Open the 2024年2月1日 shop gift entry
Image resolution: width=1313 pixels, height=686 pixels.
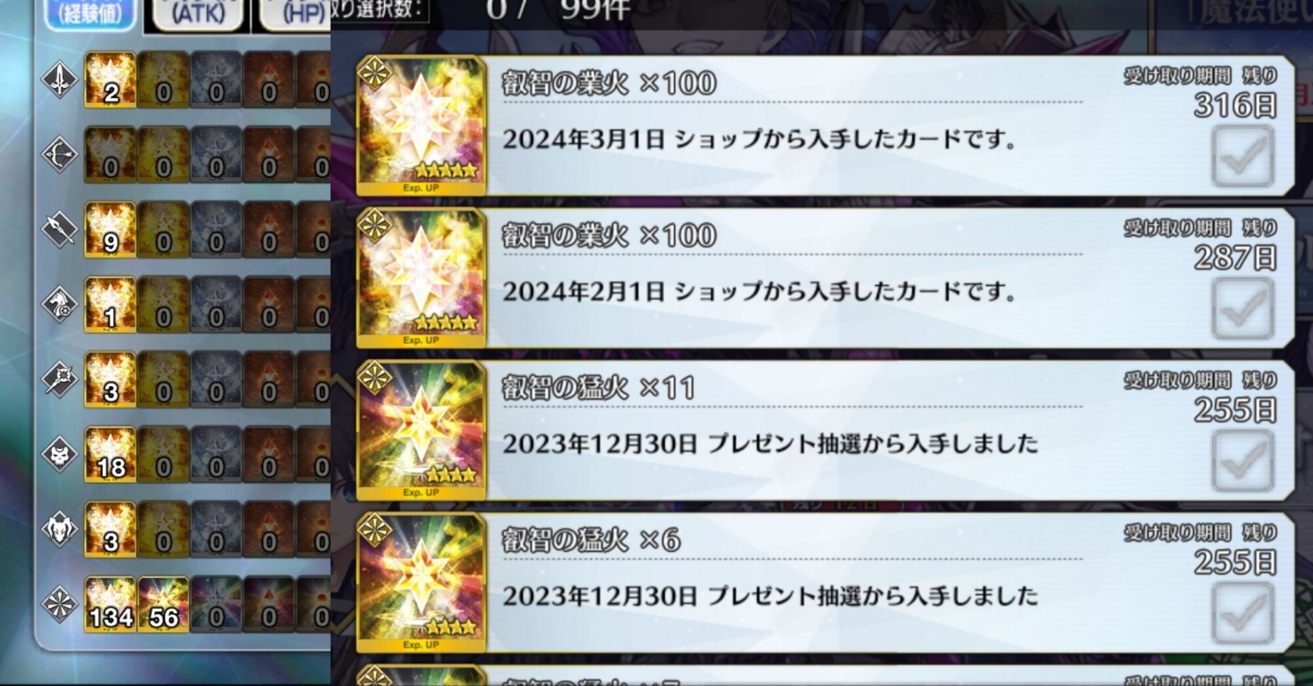click(825, 278)
